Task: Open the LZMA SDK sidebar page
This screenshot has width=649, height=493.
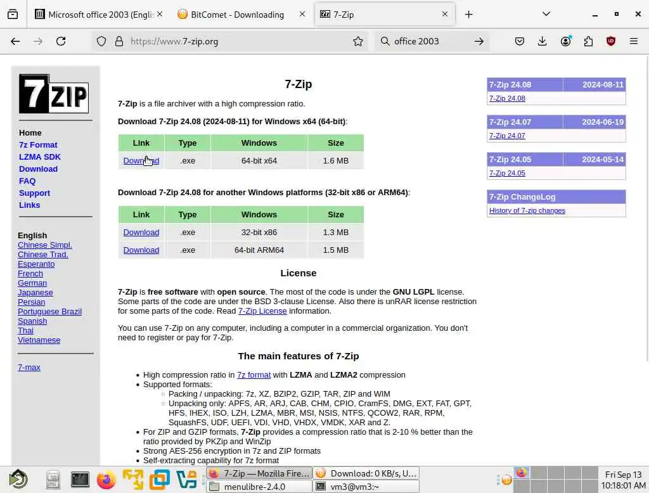Action: [x=40, y=157]
